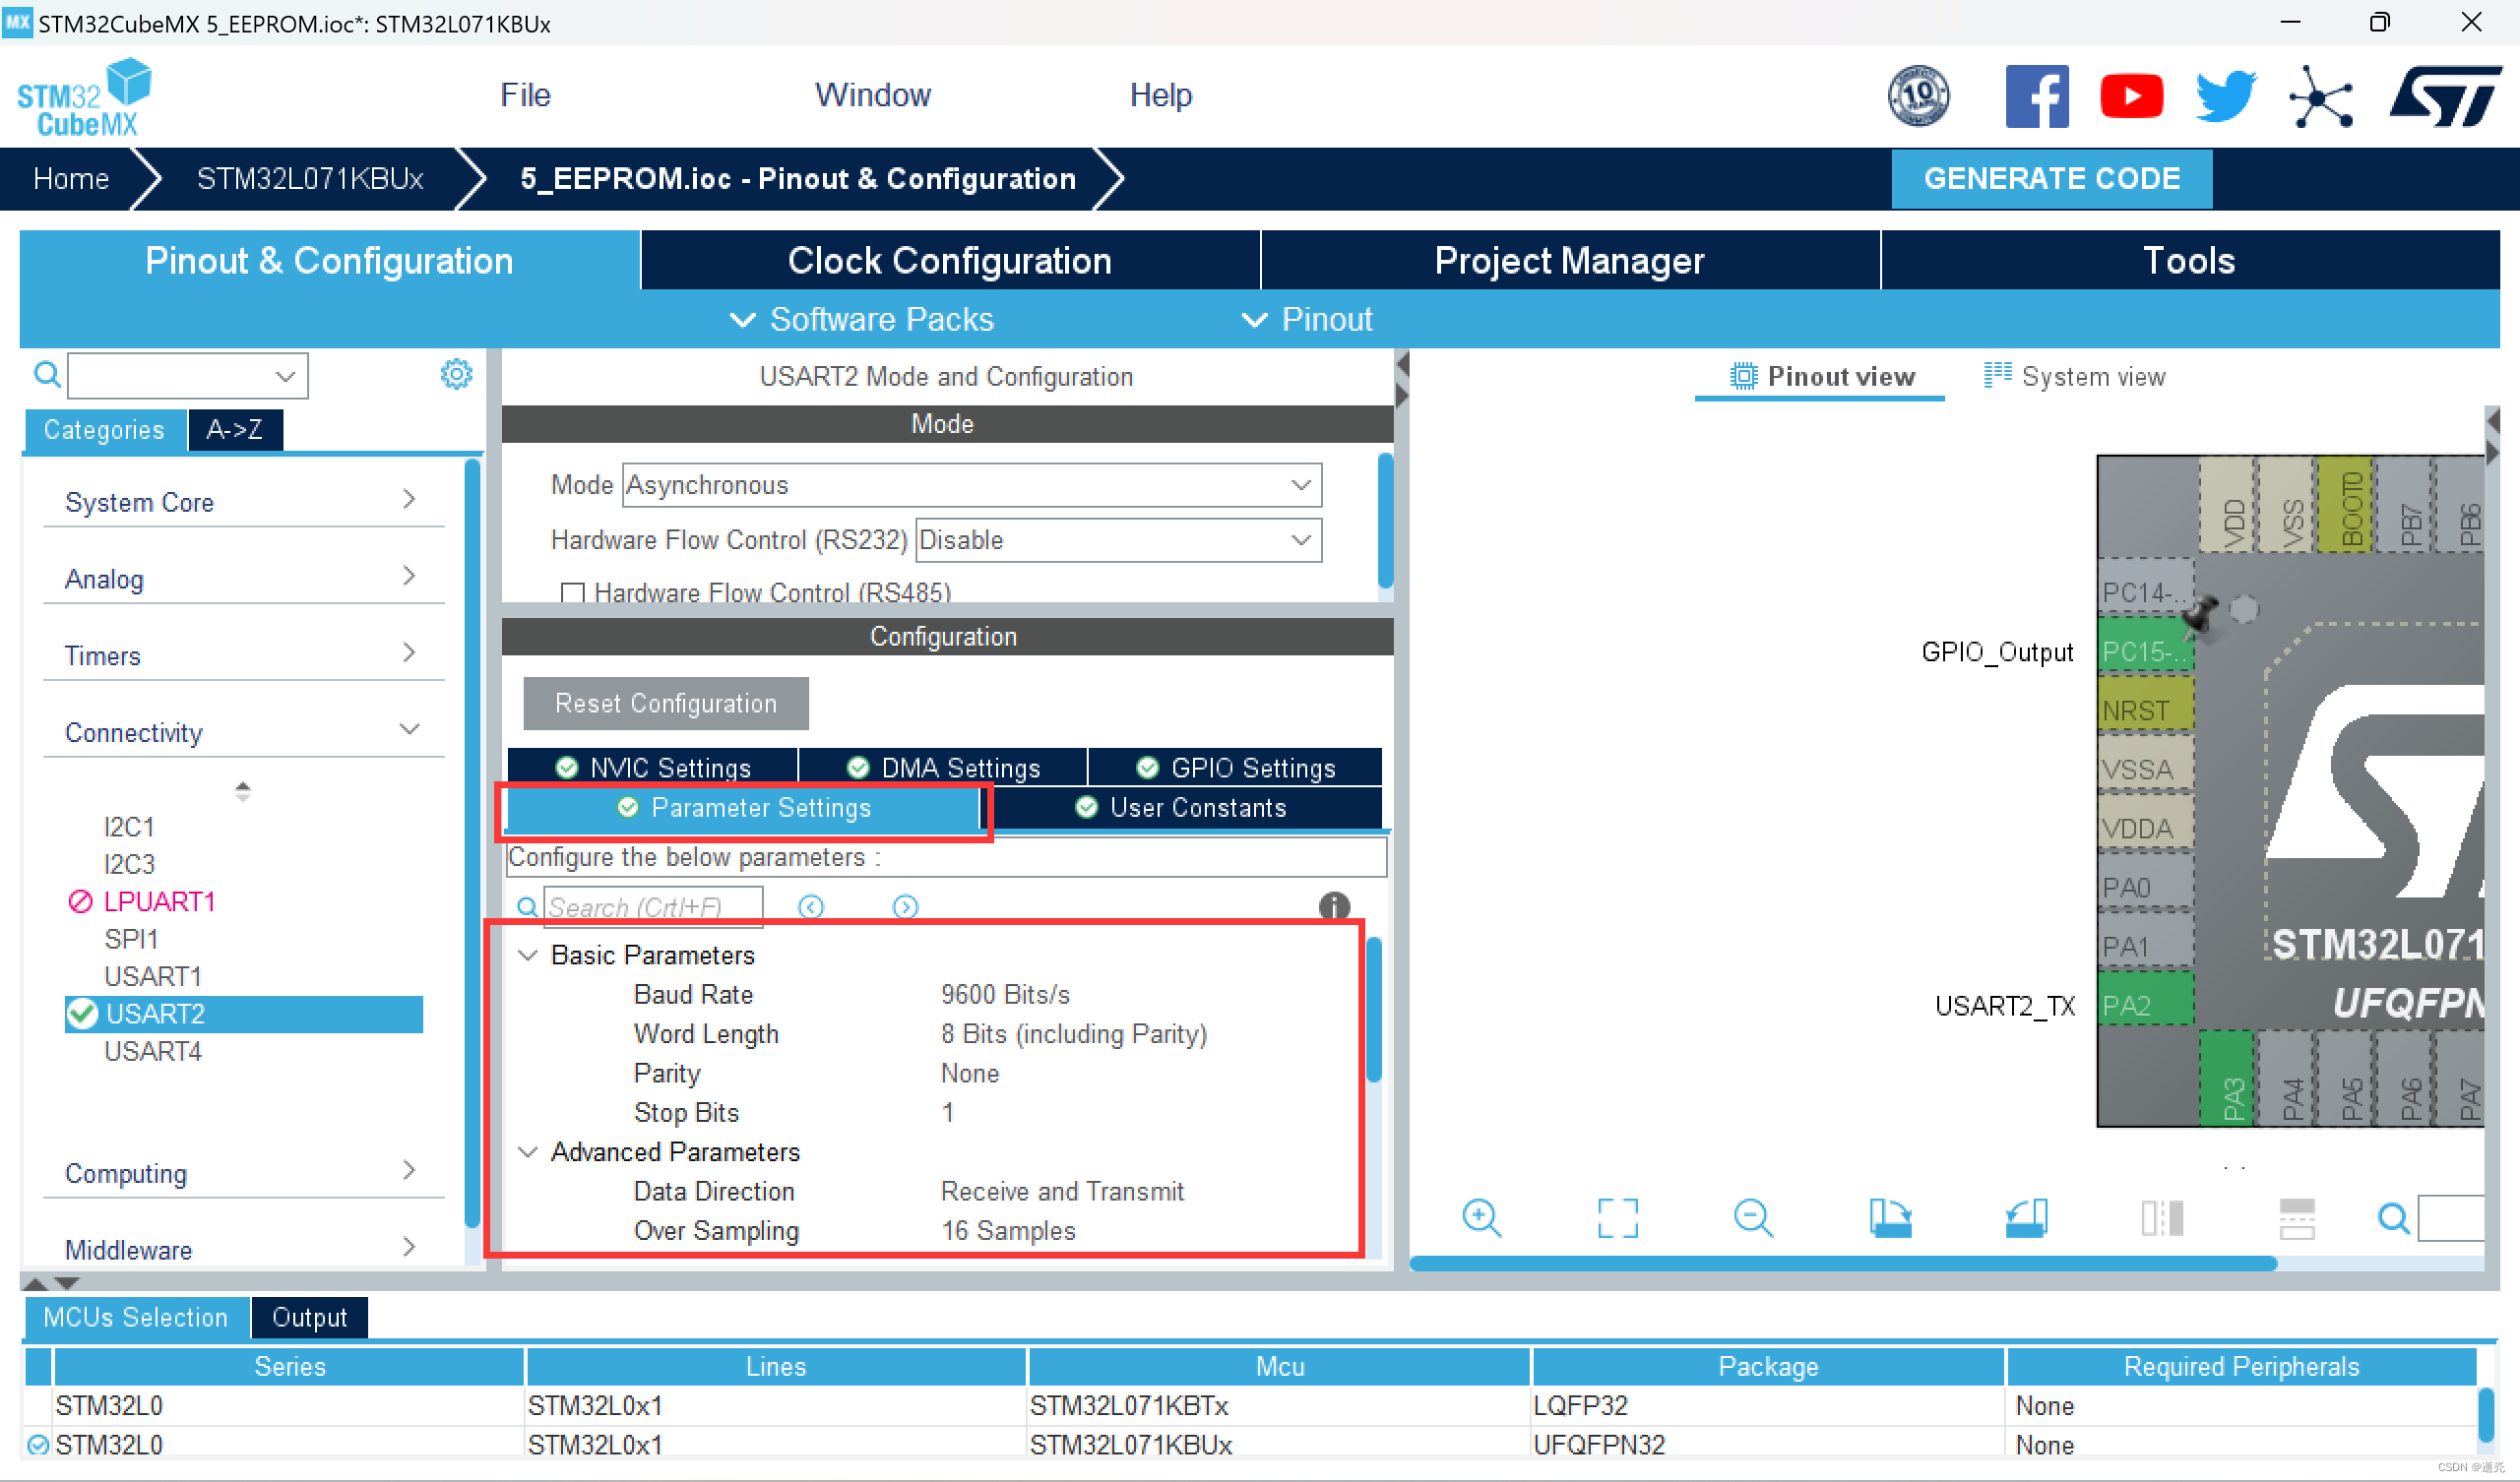2520x1482 pixels.
Task: Select LPUART1 in the Connectivity list
Action: [160, 901]
